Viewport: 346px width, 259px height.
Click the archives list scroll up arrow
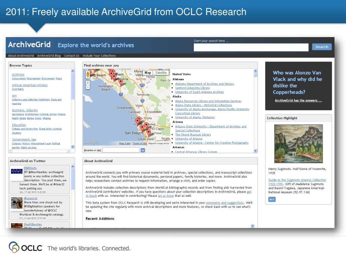coord(255,71)
